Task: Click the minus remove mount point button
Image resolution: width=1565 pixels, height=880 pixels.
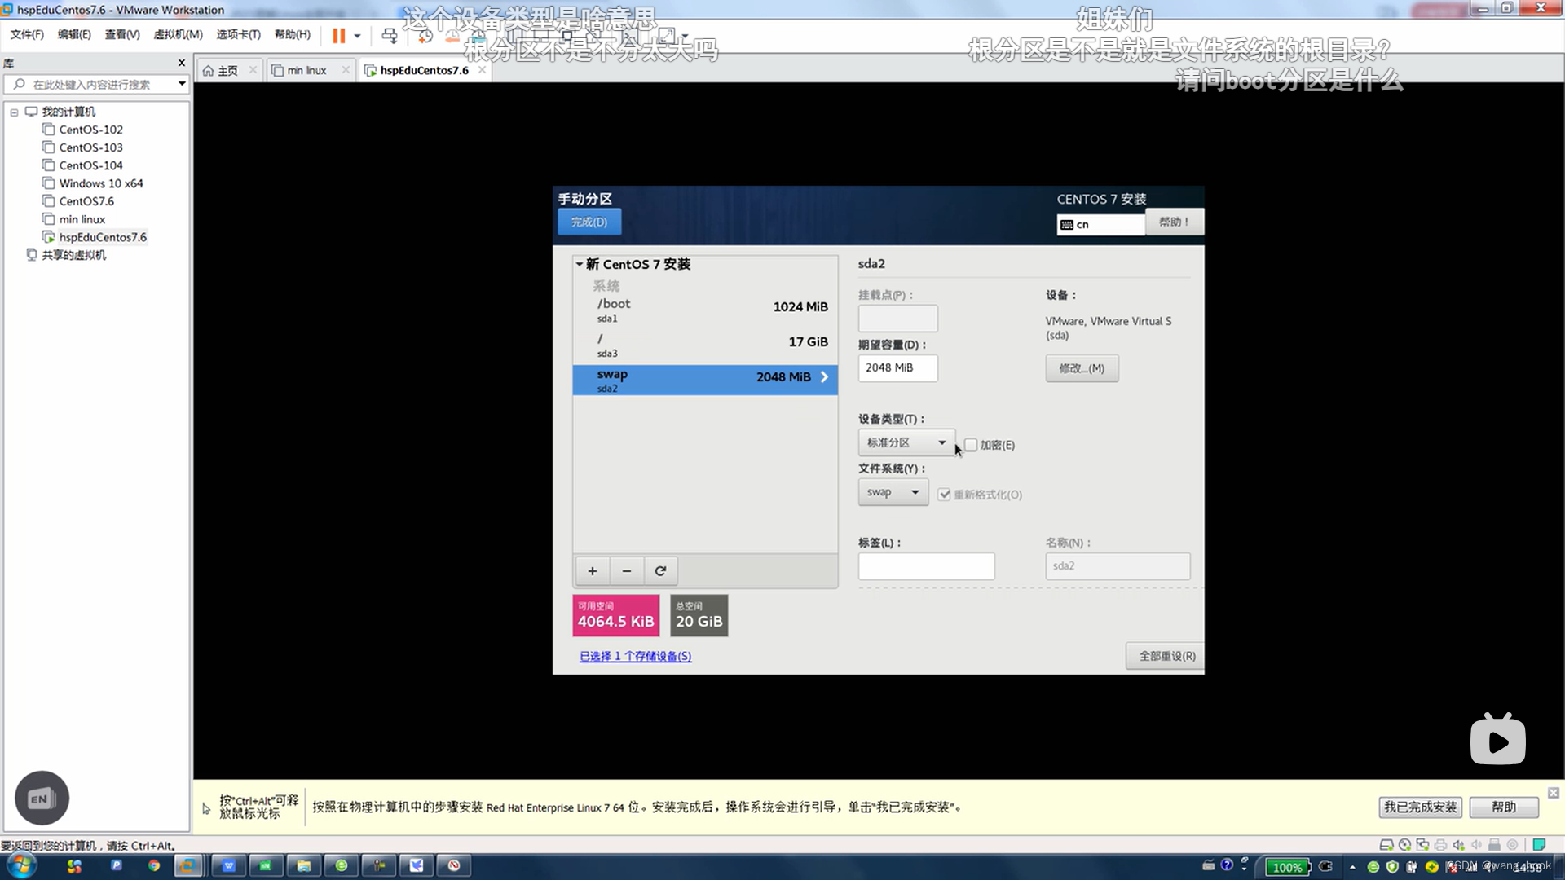Action: point(627,571)
